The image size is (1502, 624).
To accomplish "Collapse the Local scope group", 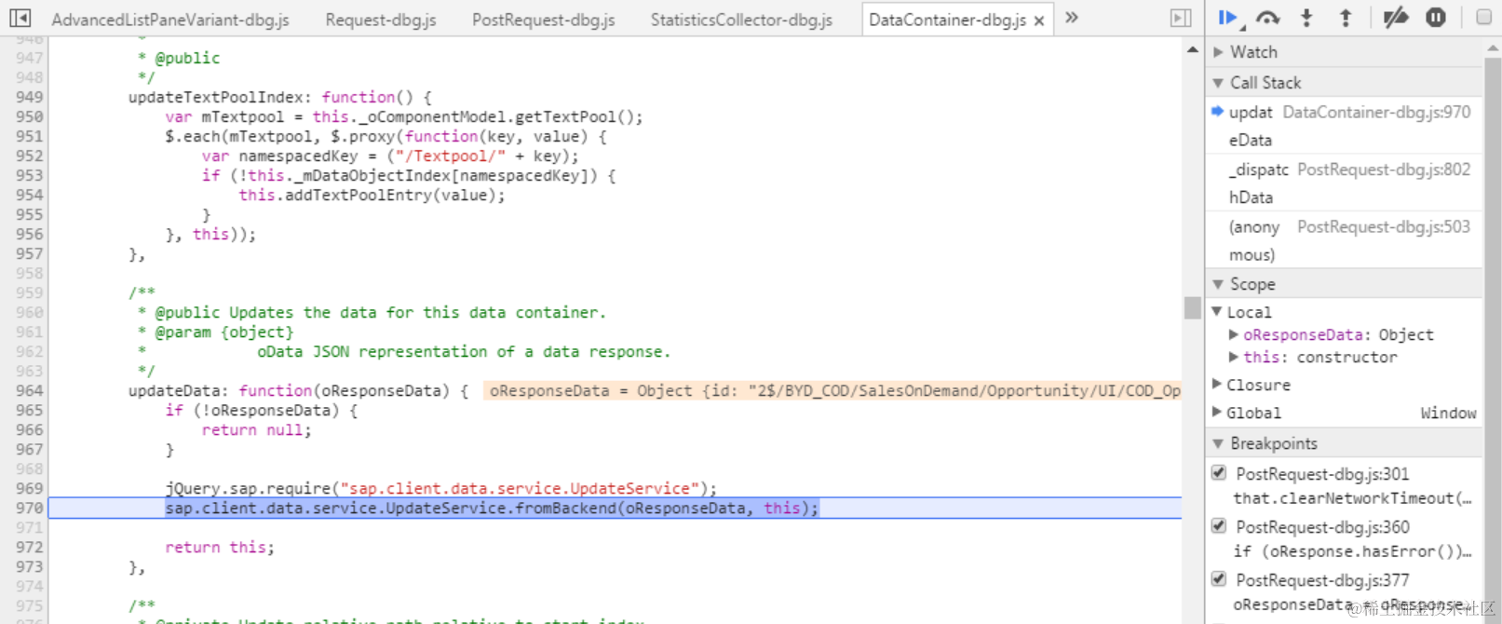I will (1216, 312).
